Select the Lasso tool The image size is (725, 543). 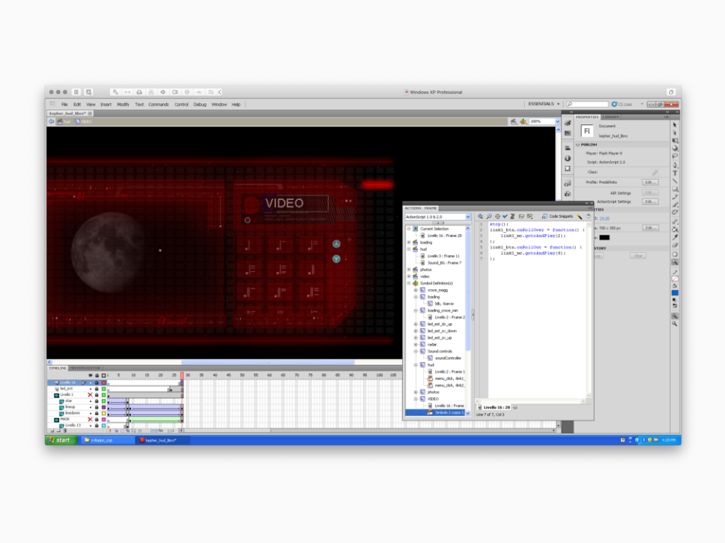pos(675,156)
